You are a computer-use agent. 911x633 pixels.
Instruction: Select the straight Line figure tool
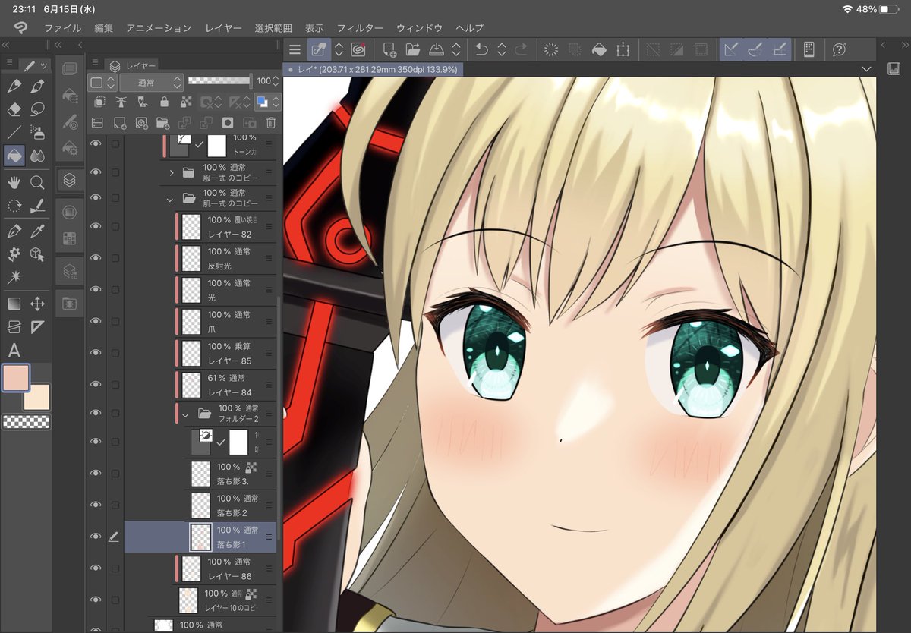(x=14, y=133)
